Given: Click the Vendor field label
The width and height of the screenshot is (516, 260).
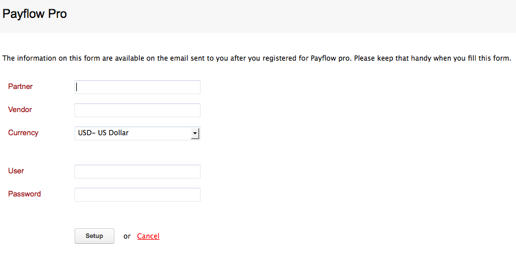Looking at the screenshot, I should click(20, 110).
